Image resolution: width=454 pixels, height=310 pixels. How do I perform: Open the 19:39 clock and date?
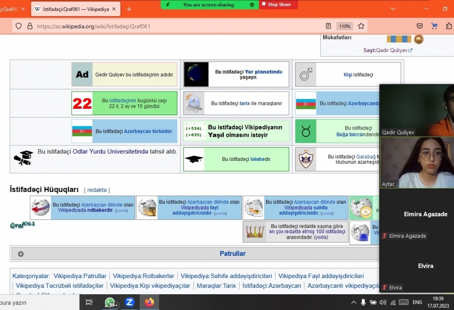[x=438, y=302]
